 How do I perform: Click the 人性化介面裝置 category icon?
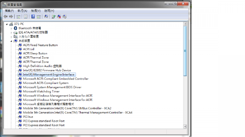(15, 37)
